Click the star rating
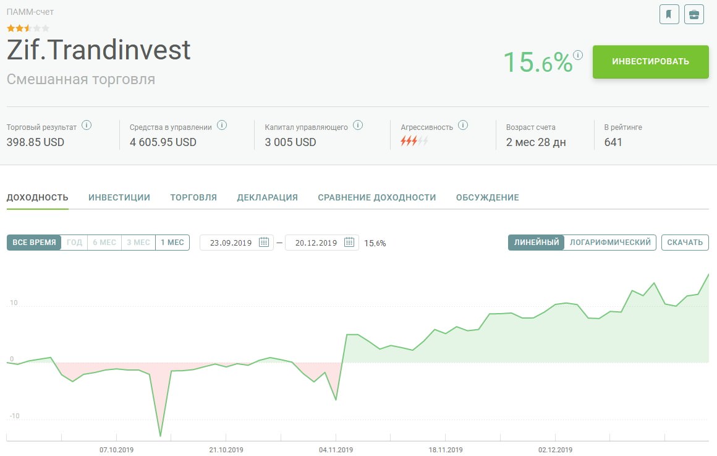 (28, 28)
